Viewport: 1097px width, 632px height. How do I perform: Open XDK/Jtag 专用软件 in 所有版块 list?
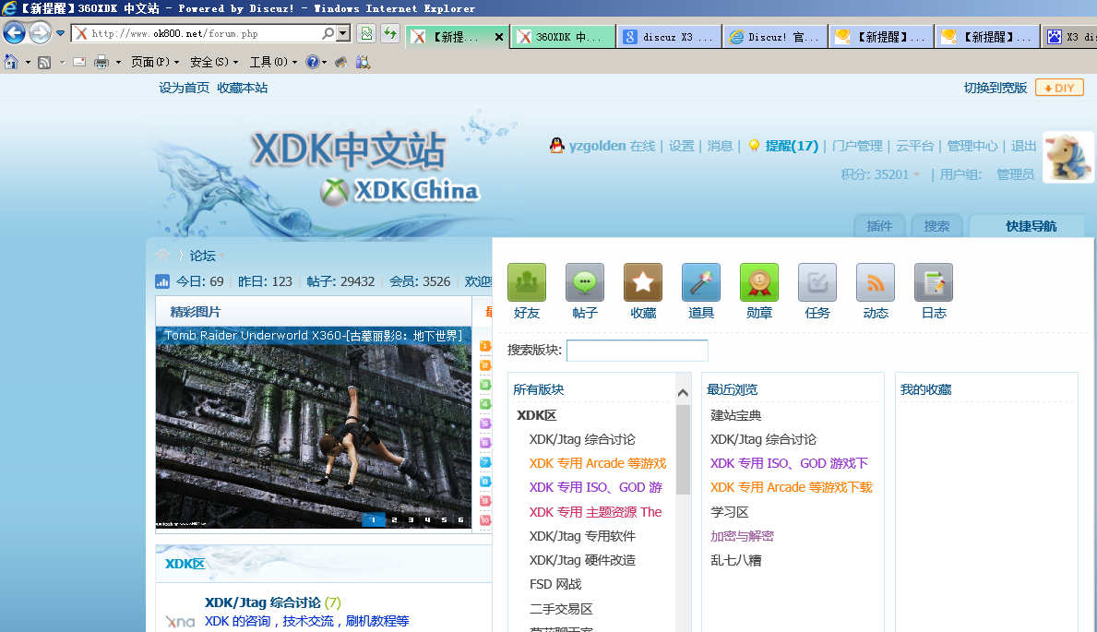[582, 536]
